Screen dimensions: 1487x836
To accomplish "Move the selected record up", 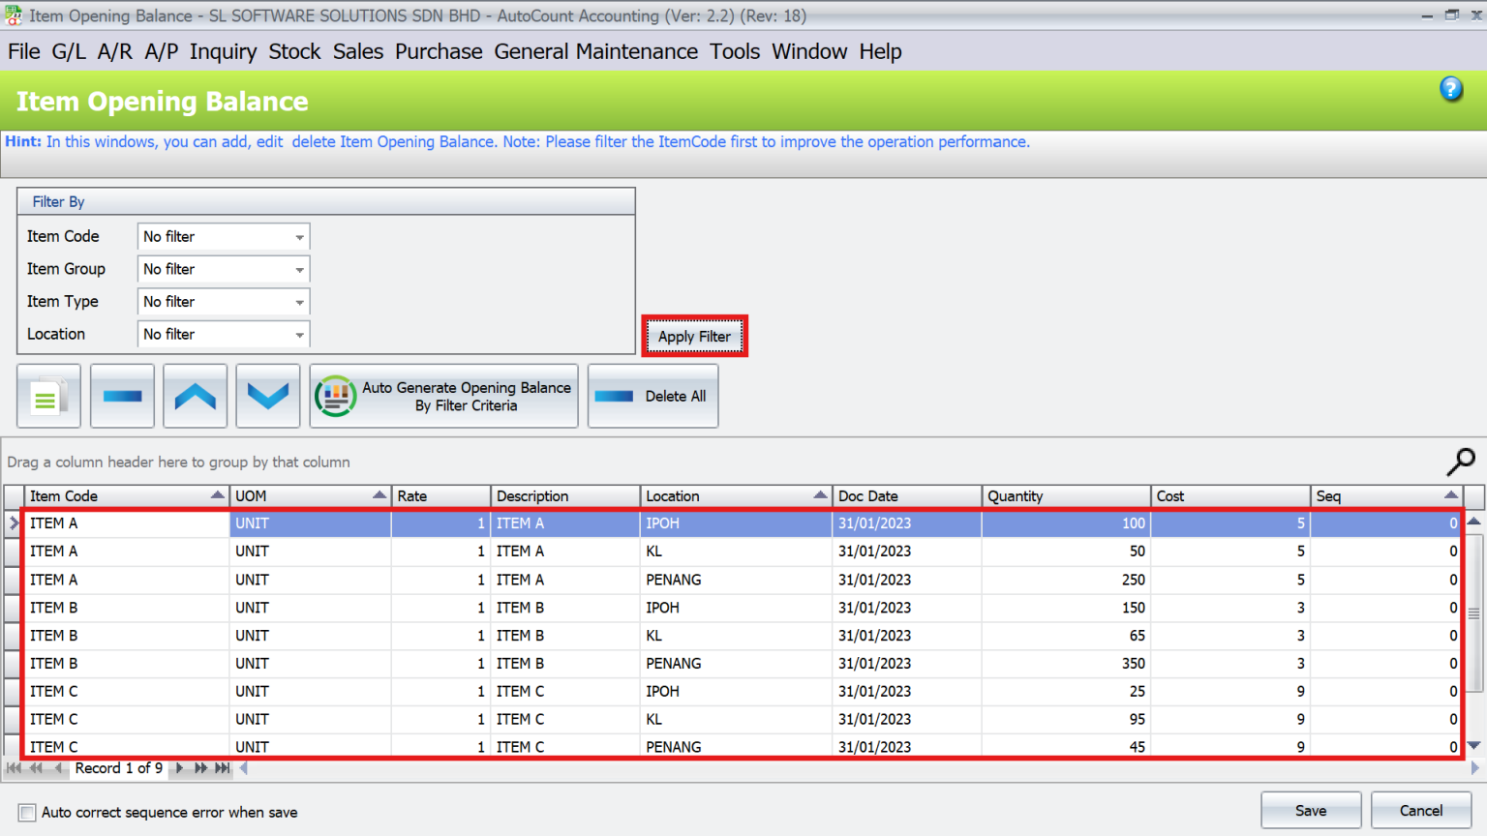I will click(x=195, y=395).
